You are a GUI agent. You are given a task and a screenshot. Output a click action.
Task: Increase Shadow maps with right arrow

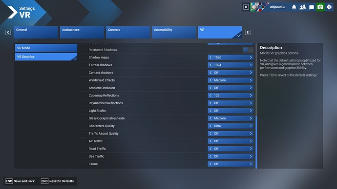pos(251,57)
